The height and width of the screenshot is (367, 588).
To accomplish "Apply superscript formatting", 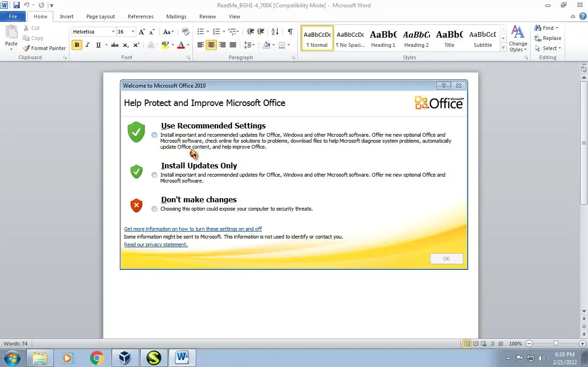I will tap(136, 45).
